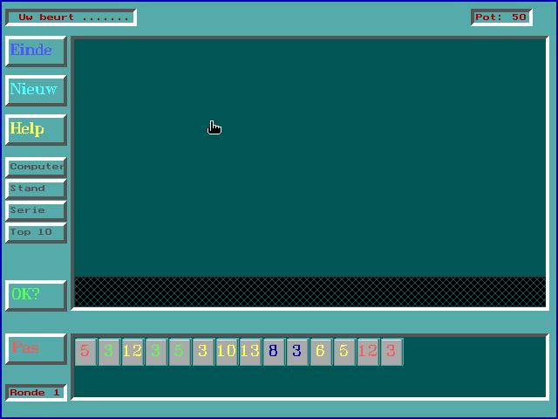Select green 3 tile beside green 5
Viewport: 558px width, 419px height.
click(x=156, y=352)
